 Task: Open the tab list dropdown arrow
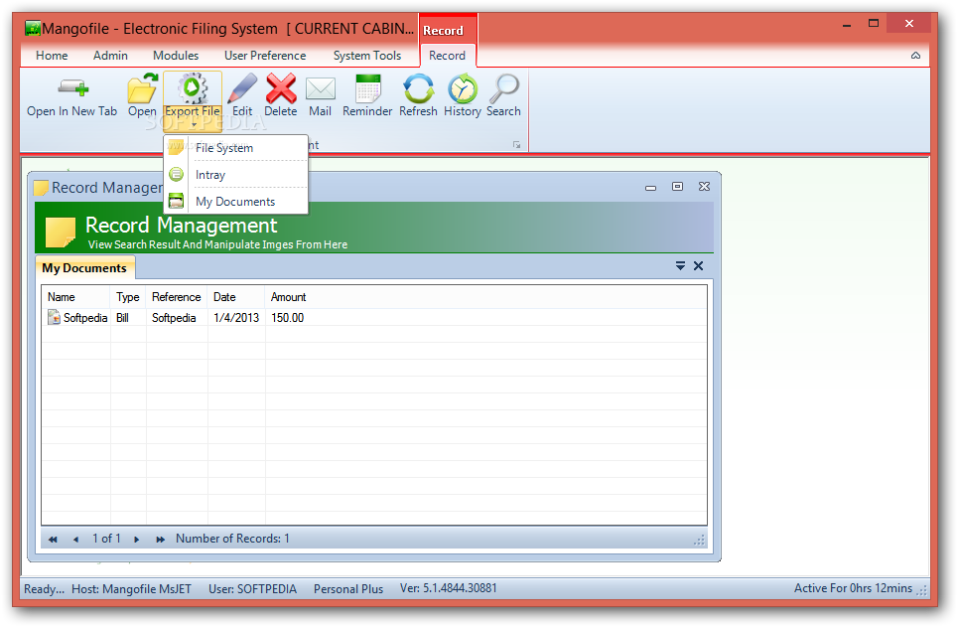click(x=680, y=265)
